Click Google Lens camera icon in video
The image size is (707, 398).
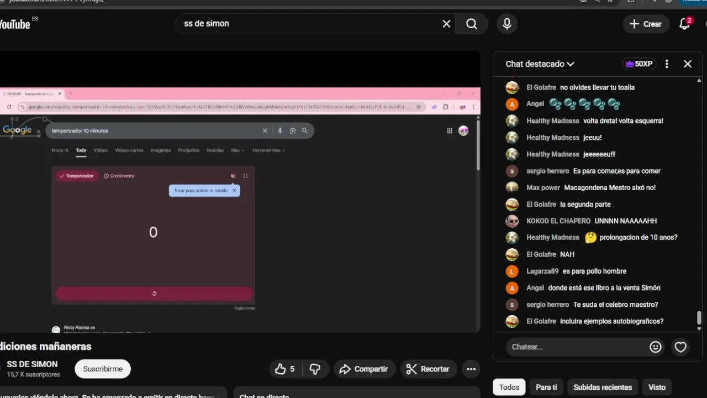point(292,130)
